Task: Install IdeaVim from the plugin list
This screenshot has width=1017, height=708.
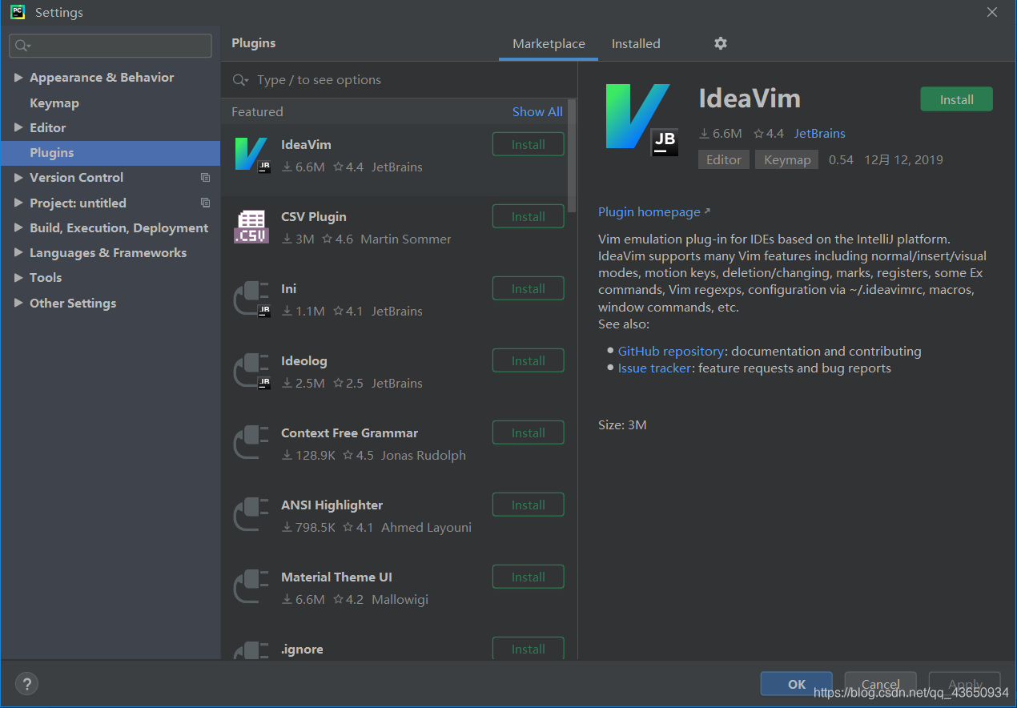Action: pyautogui.click(x=528, y=144)
